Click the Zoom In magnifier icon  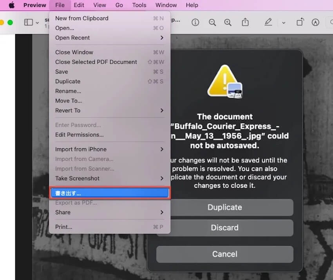click(228, 22)
